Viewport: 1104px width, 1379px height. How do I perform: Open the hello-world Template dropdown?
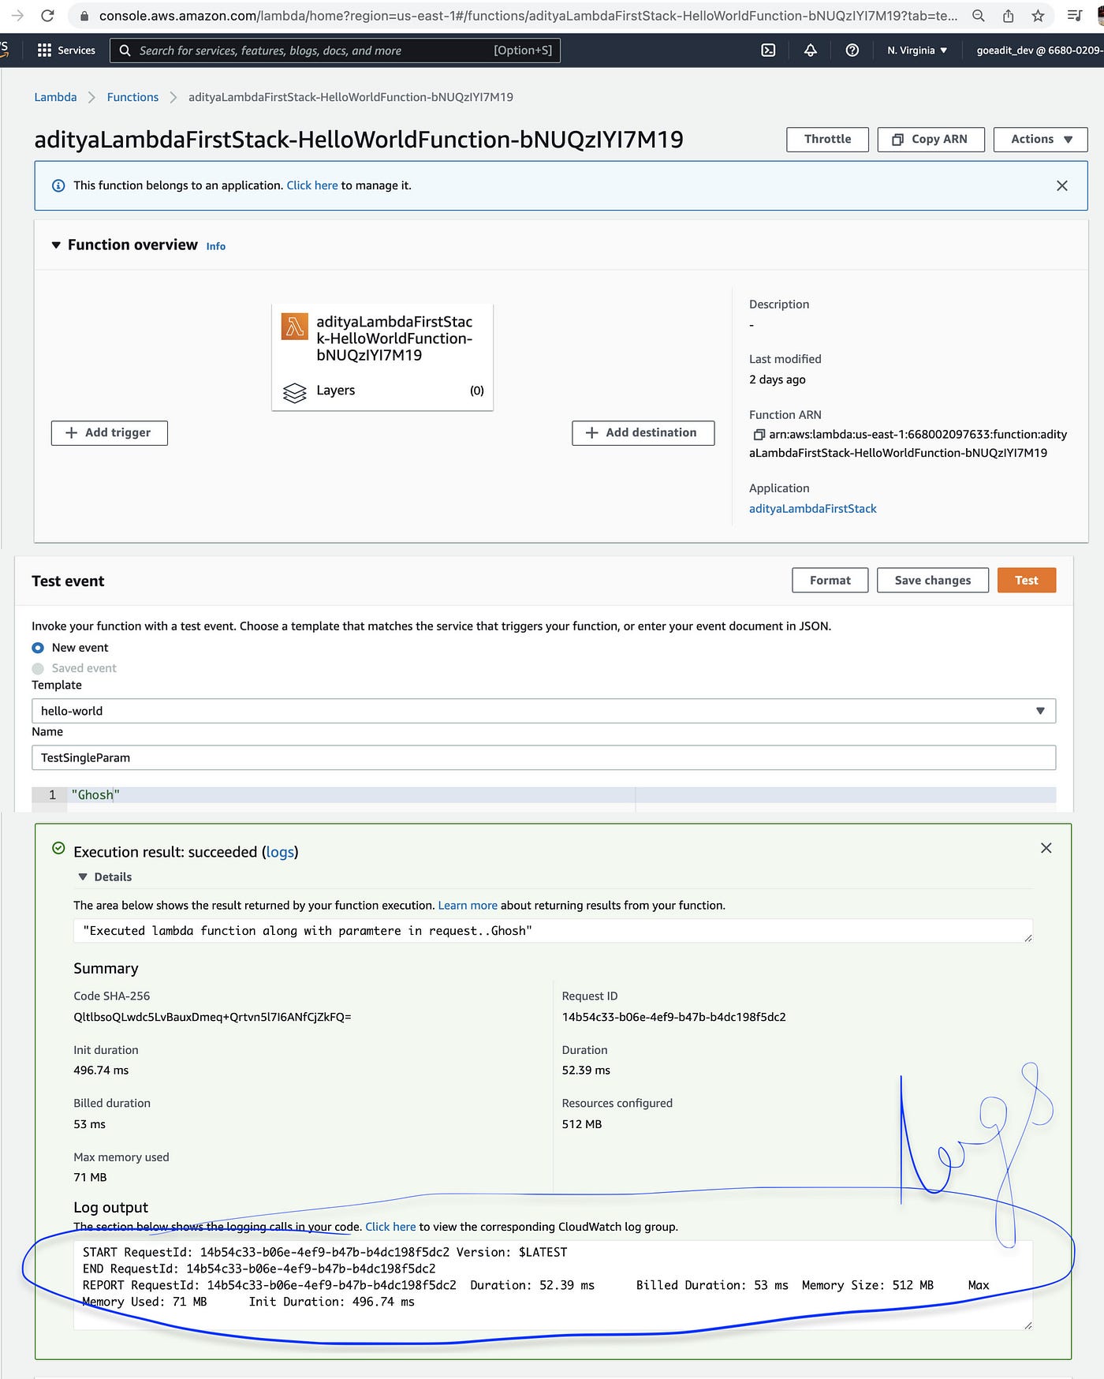click(x=543, y=711)
